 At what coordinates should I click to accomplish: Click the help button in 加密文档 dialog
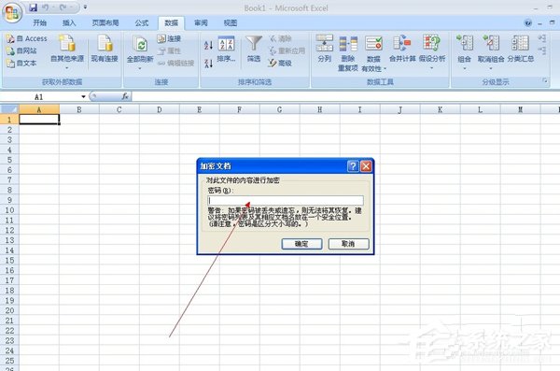(353, 166)
